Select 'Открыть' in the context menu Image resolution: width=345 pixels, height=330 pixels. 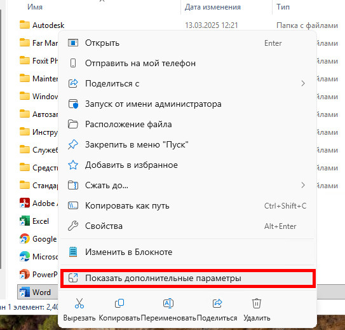tap(187, 43)
